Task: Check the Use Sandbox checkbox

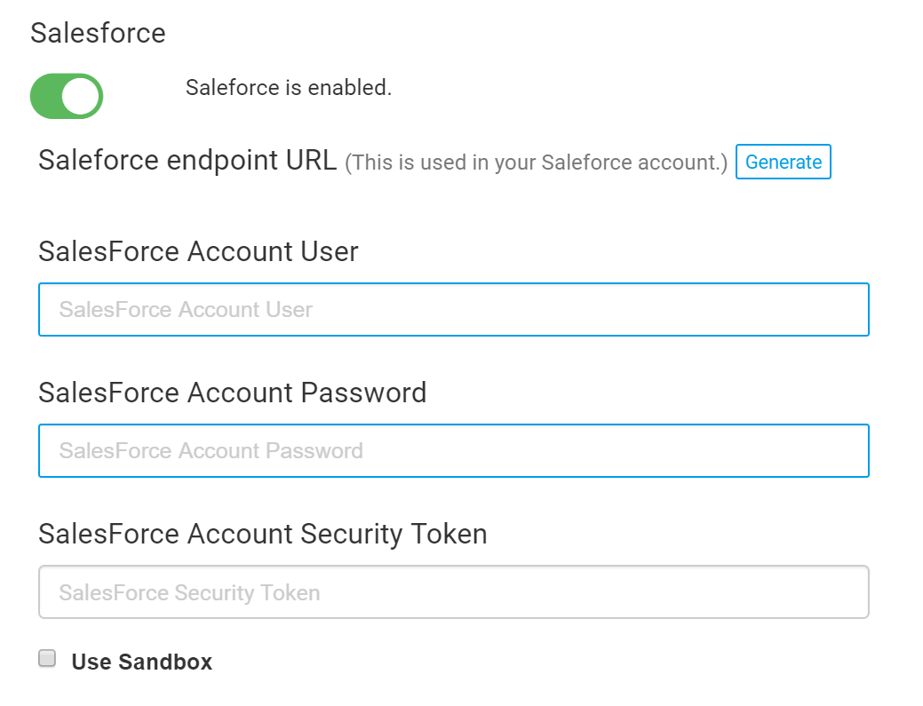Action: coord(47,658)
